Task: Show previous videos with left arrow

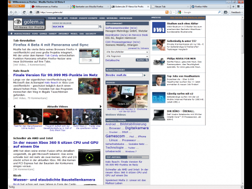Action: coord(14,107)
